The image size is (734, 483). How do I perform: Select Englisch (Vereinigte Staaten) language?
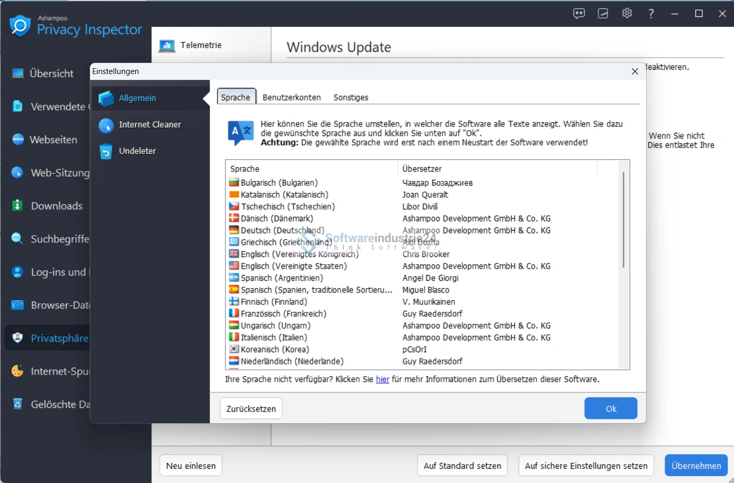pos(293,266)
